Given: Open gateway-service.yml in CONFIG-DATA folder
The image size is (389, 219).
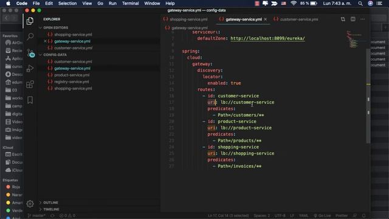Looking at the screenshot, I should (x=72, y=68).
